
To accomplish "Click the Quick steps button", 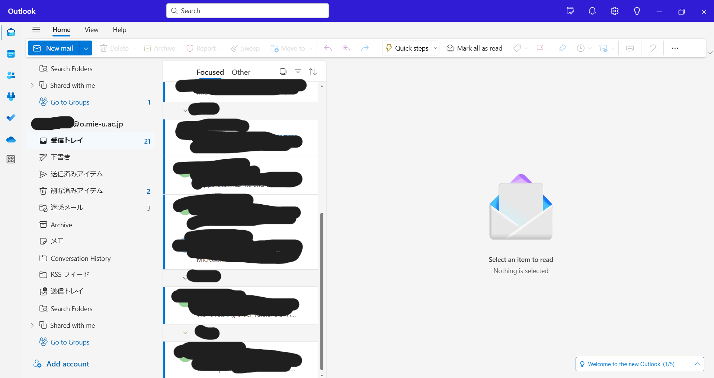I will [x=407, y=48].
